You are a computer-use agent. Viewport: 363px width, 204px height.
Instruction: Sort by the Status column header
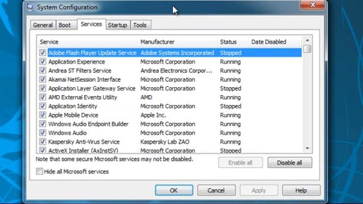233,42
